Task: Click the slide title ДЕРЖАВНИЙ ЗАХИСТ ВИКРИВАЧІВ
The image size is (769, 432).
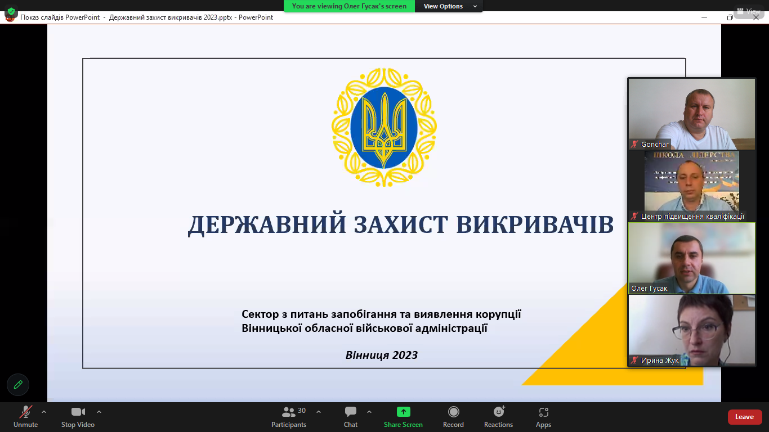Action: point(400,224)
